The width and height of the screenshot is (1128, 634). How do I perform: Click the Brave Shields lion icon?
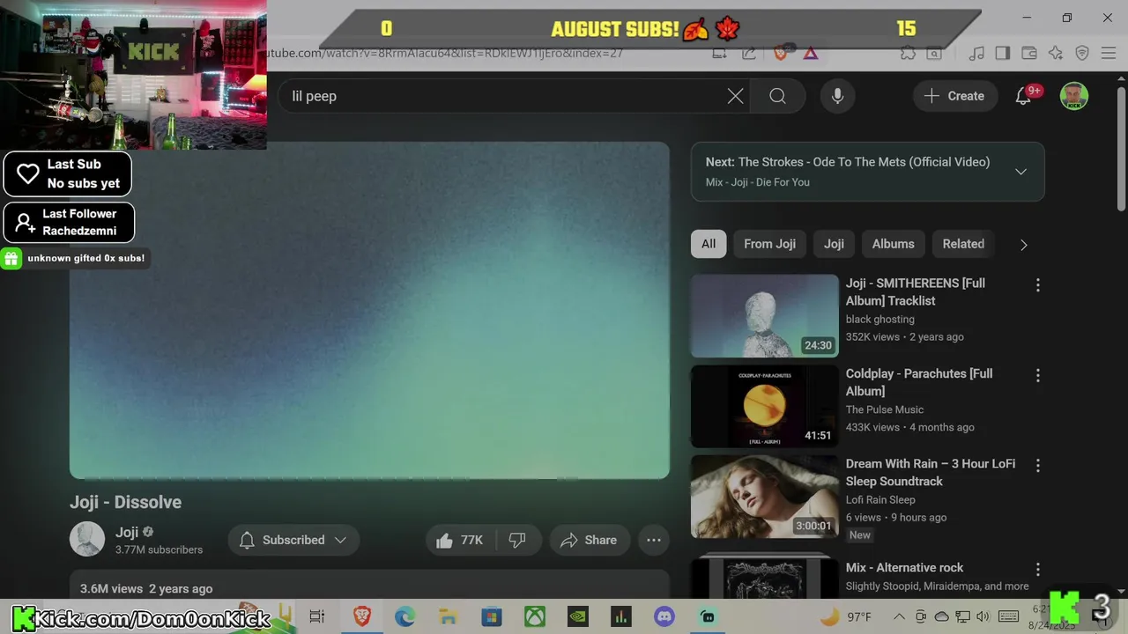coord(780,54)
